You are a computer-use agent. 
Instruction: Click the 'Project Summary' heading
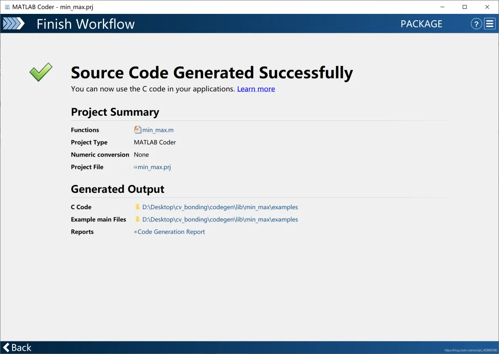(x=115, y=112)
